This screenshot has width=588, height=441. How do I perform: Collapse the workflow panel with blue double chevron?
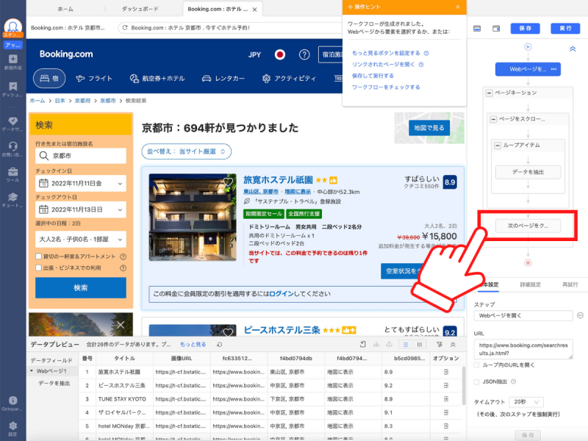pyautogui.click(x=573, y=49)
